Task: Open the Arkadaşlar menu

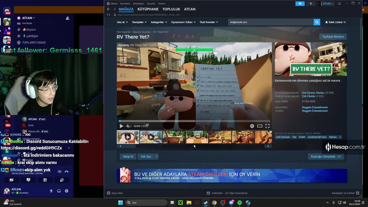Action: pyautogui.click(x=139, y=3)
